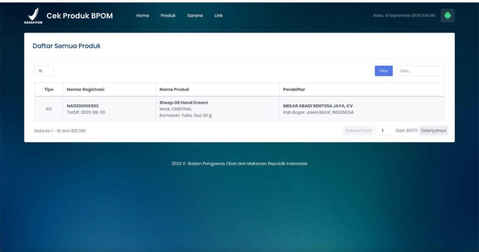Go to the Home menu

pyautogui.click(x=142, y=15)
